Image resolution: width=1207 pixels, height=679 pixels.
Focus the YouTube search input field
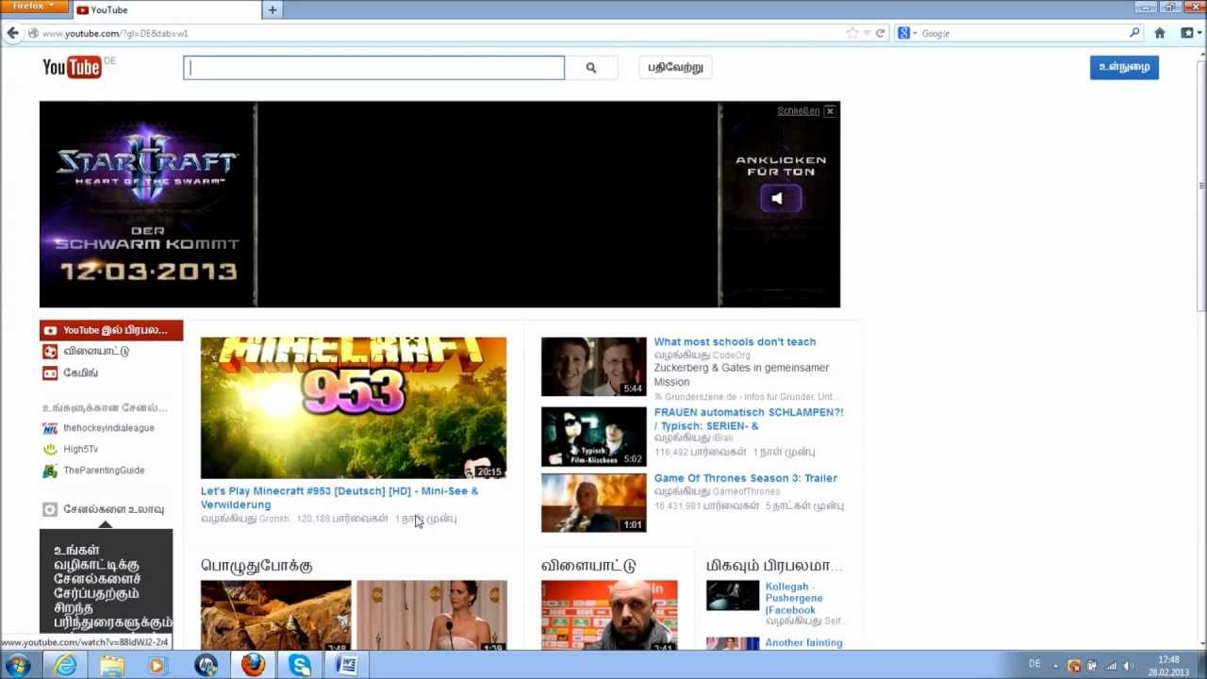pos(373,68)
